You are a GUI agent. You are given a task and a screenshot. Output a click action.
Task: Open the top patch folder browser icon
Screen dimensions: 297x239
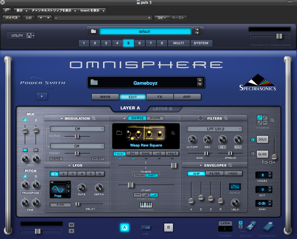(x=93, y=31)
